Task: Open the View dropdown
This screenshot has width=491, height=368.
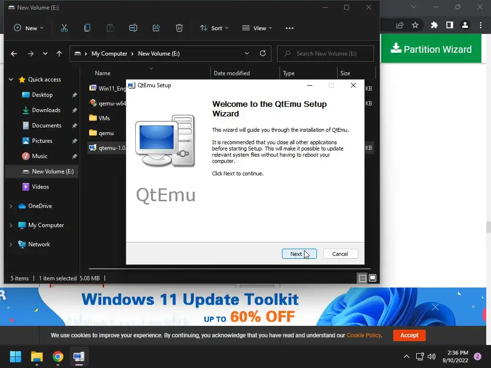Action: click(257, 28)
